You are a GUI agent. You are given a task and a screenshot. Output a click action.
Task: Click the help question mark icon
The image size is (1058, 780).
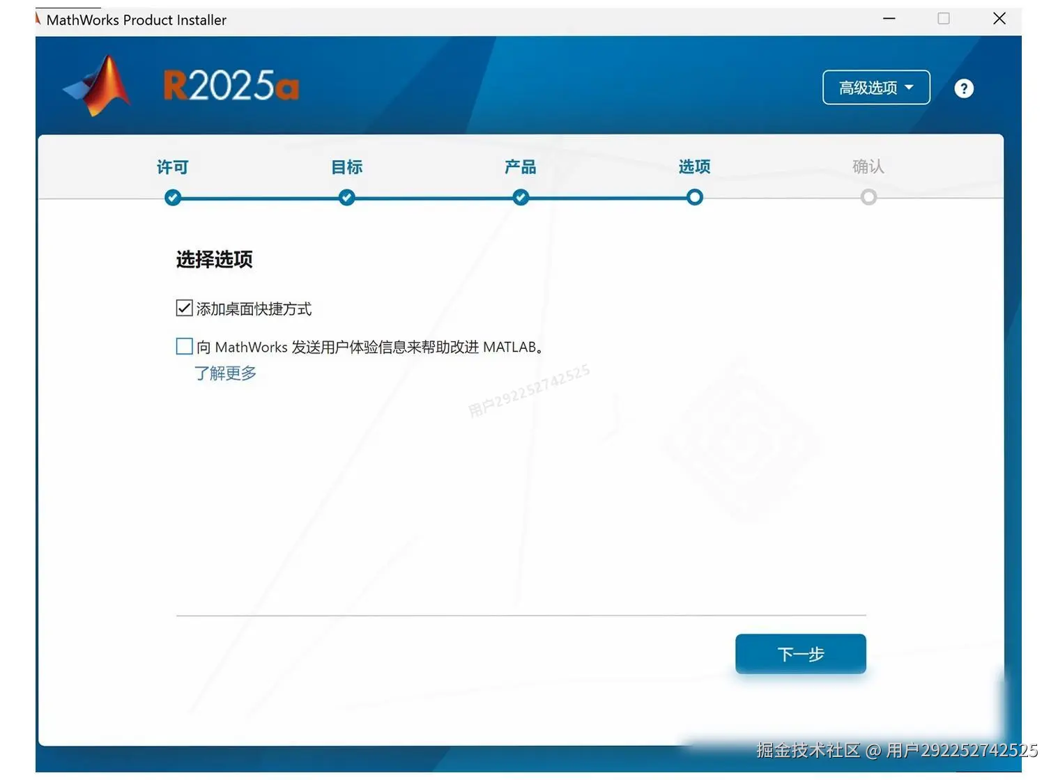[x=963, y=88]
